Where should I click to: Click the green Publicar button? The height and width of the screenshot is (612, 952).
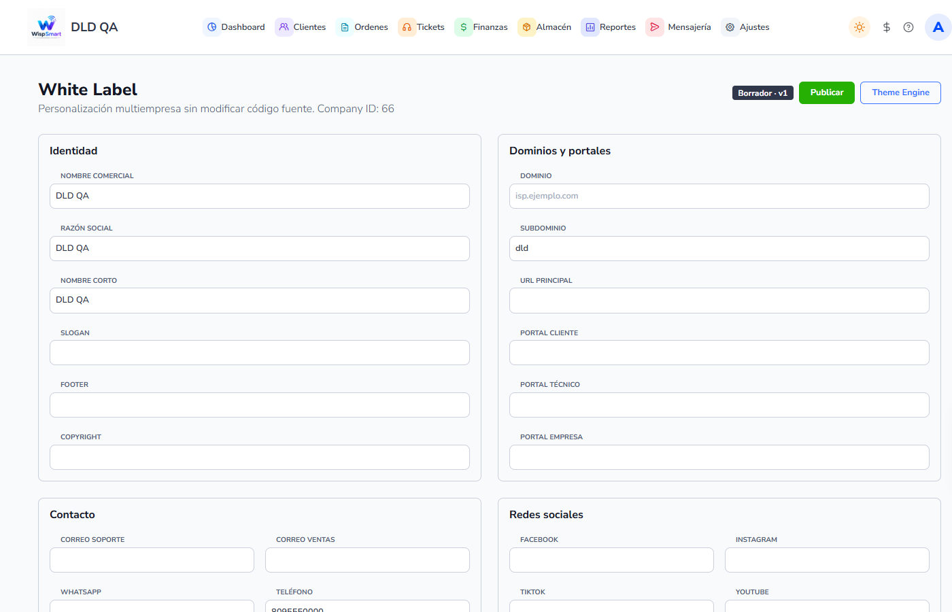[827, 92]
